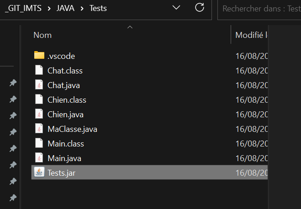301x209 pixels.
Task: Click the topmost pin icon in sidebar
Action: click(x=13, y=83)
